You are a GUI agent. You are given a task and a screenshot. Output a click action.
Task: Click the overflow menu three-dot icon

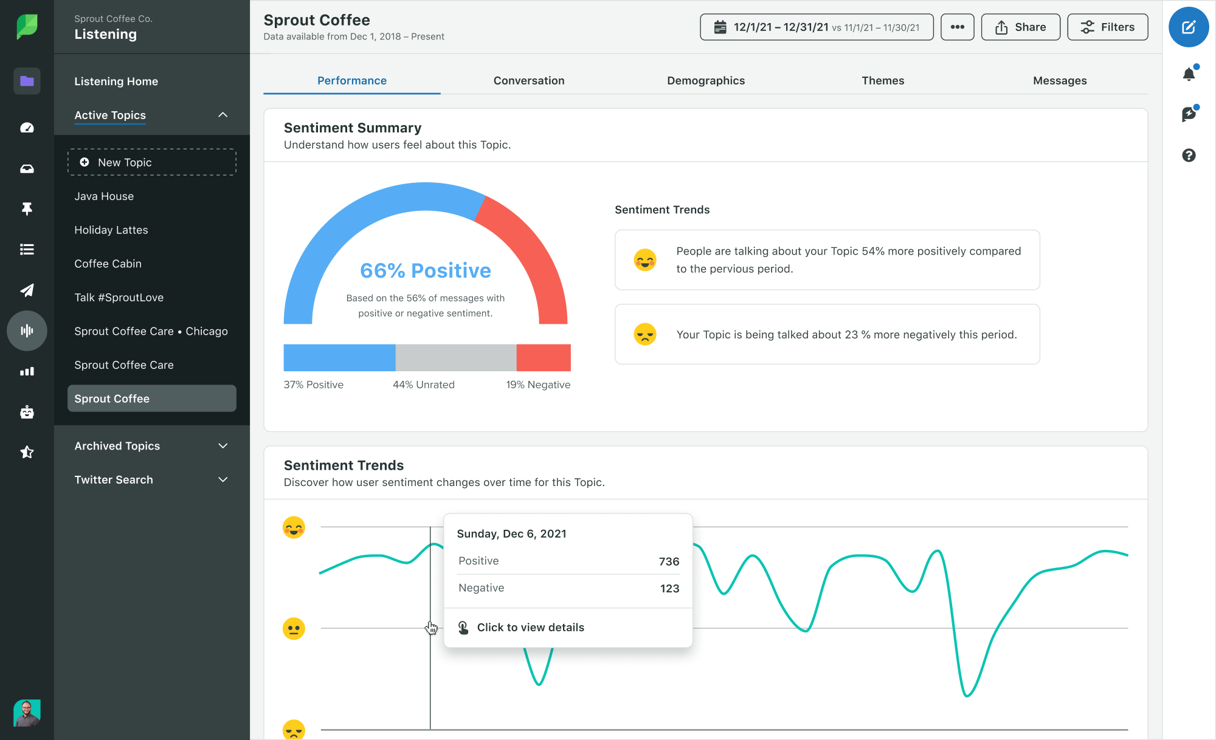957,27
